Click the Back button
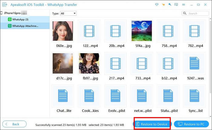Viewport: 212px width, 130px height. [x=14, y=124]
